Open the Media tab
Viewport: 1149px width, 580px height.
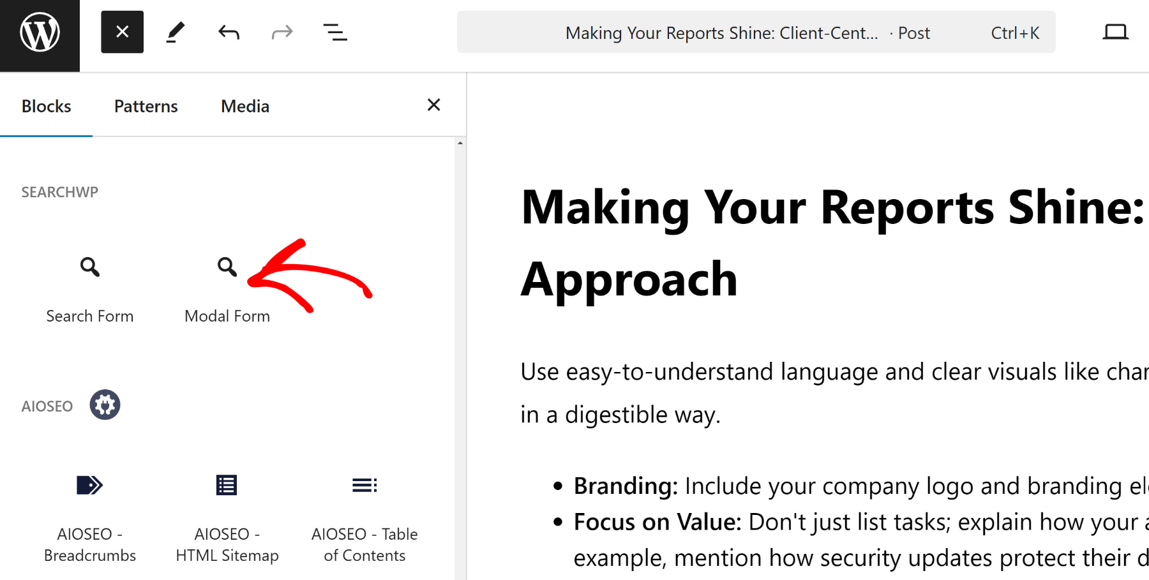[x=245, y=106]
